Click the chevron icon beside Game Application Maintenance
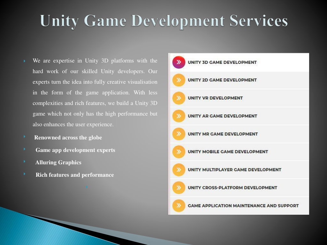Image resolution: width=327 pixels, height=245 pixels. pyautogui.click(x=179, y=206)
